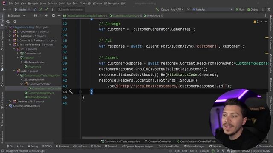
Task: Open the settings gear in top toolbar
Action: (269, 9)
